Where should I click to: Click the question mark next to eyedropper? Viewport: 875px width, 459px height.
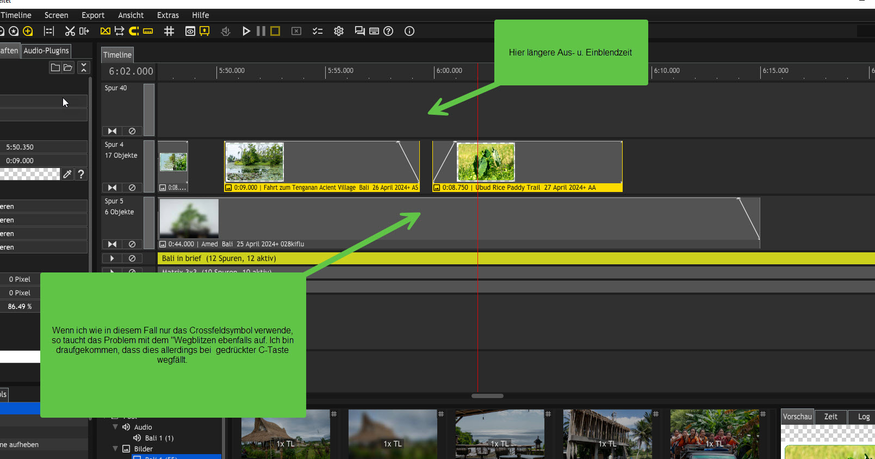pyautogui.click(x=81, y=174)
